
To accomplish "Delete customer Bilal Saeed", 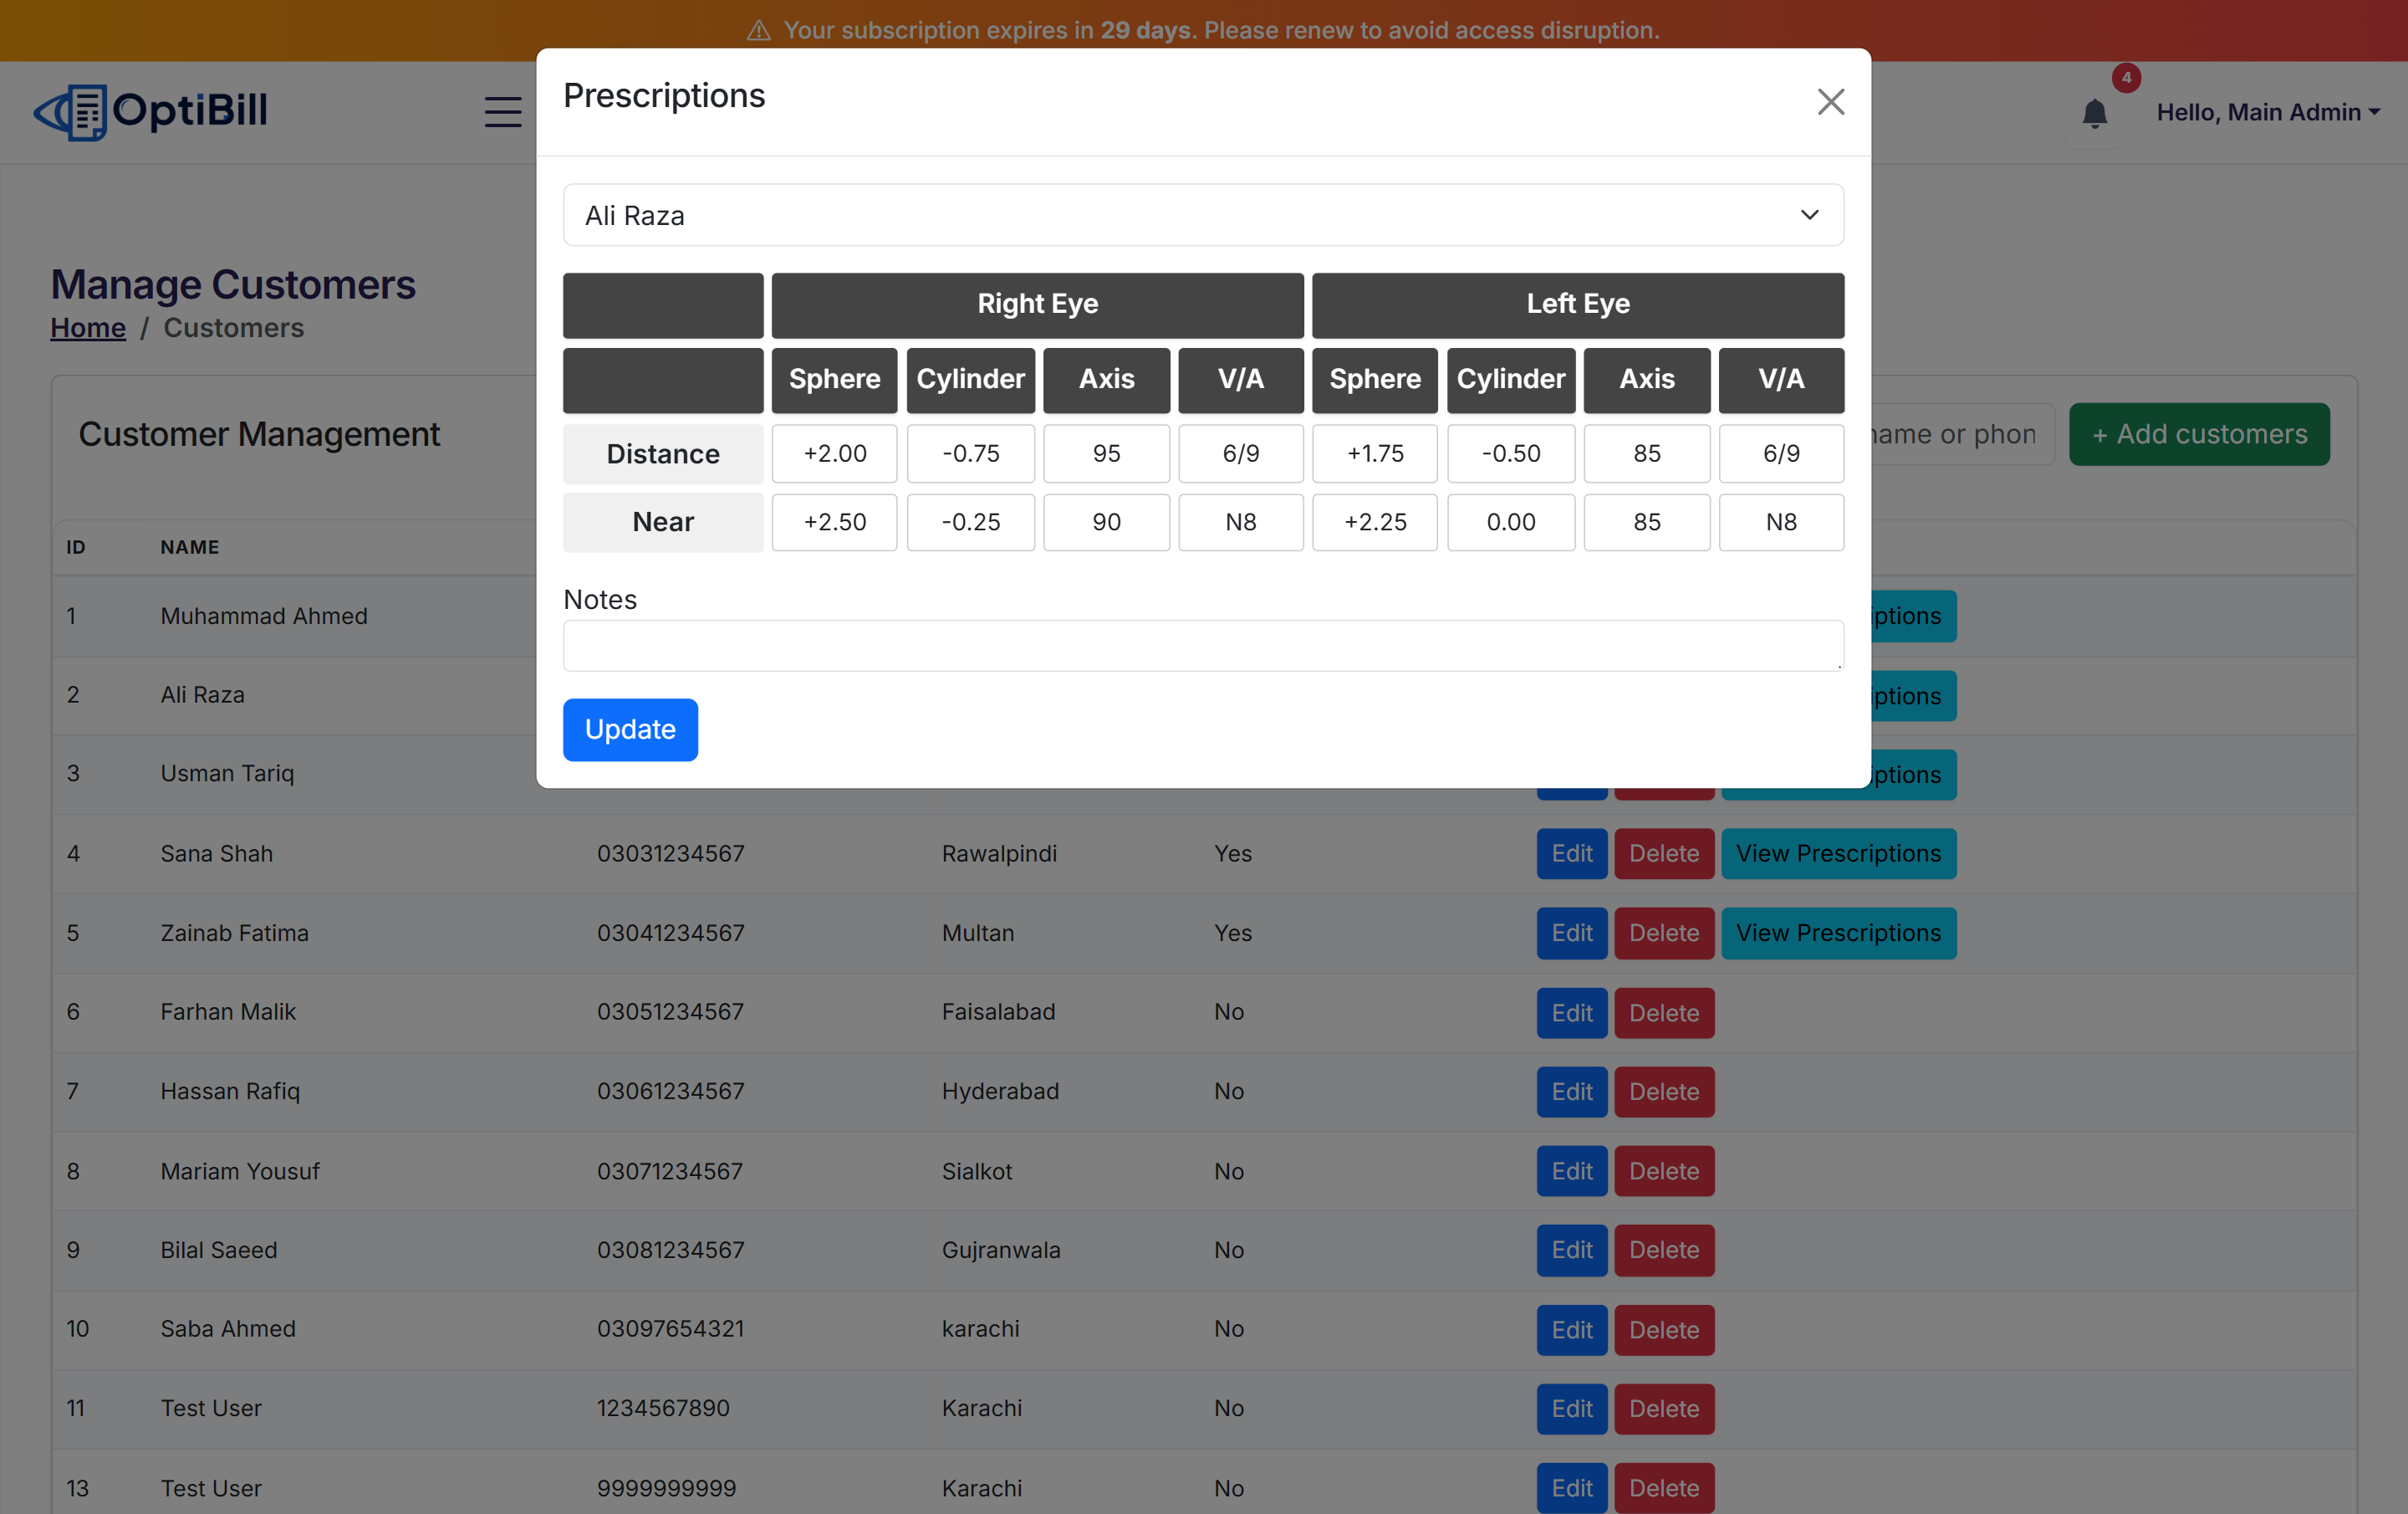I will click(1664, 1251).
